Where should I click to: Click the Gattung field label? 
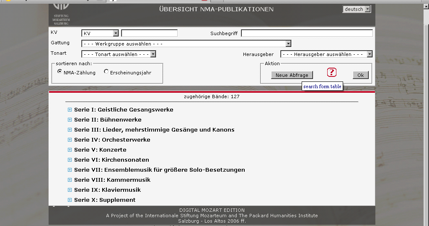60,43
